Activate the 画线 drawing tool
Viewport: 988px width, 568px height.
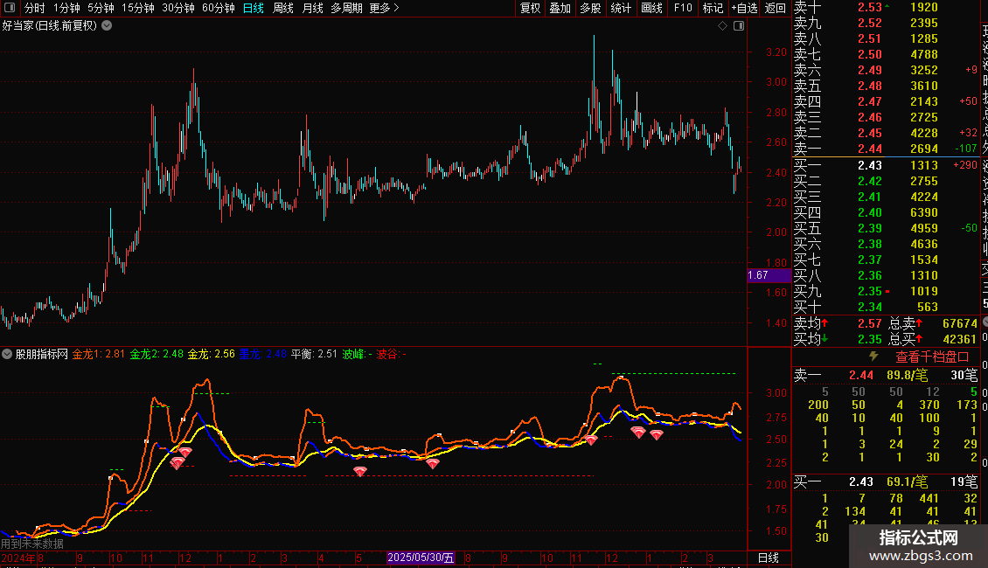(x=651, y=8)
